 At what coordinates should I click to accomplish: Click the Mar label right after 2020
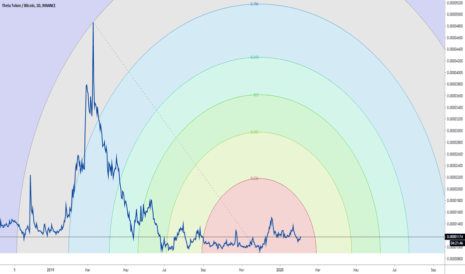coord(318,270)
